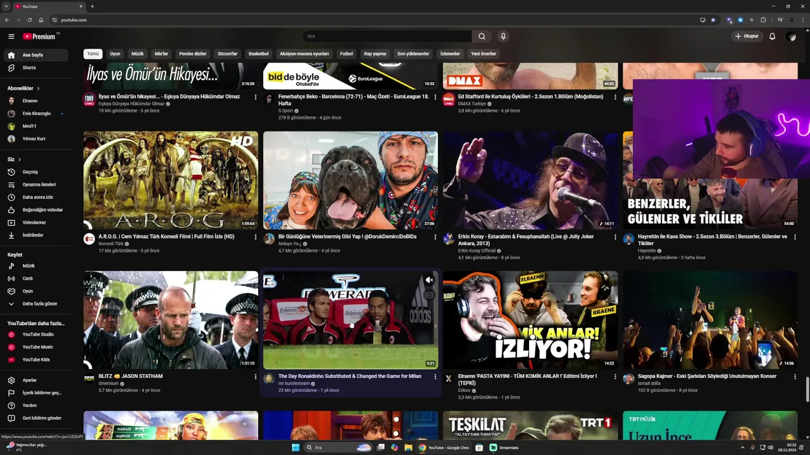Select the Oyun filter chip
This screenshot has width=810, height=455.
point(115,54)
